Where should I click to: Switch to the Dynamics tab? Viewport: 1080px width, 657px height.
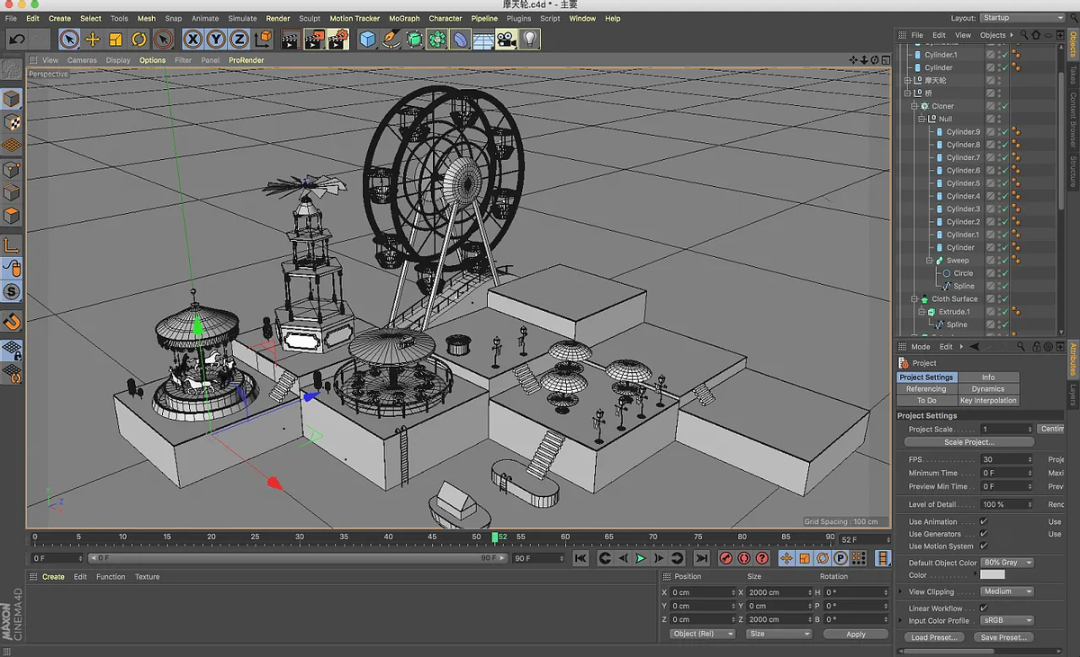[x=987, y=389]
